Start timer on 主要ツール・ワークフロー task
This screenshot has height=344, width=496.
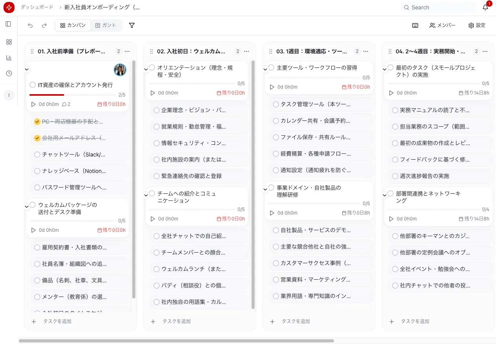(272, 87)
